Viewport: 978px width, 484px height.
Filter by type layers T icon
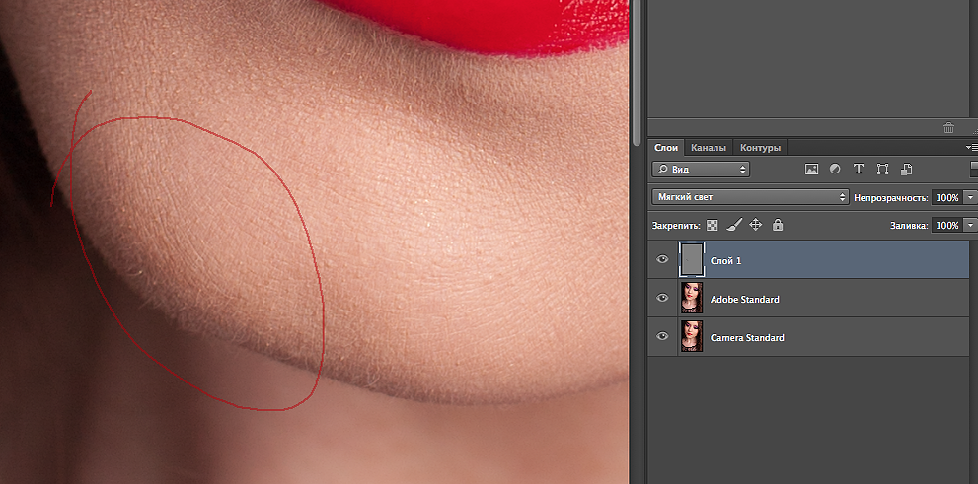pos(859,169)
